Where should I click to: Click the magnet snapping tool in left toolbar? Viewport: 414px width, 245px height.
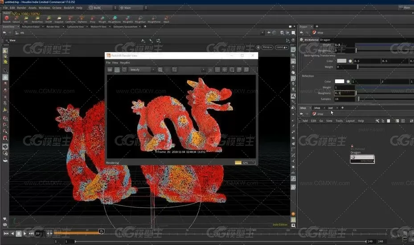pos(5,138)
